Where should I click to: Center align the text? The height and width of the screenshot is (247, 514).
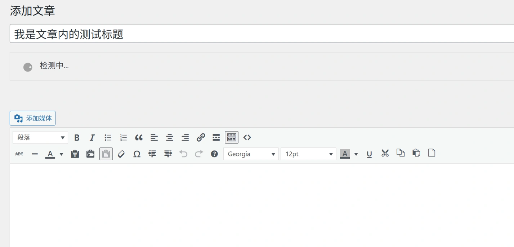tap(170, 137)
